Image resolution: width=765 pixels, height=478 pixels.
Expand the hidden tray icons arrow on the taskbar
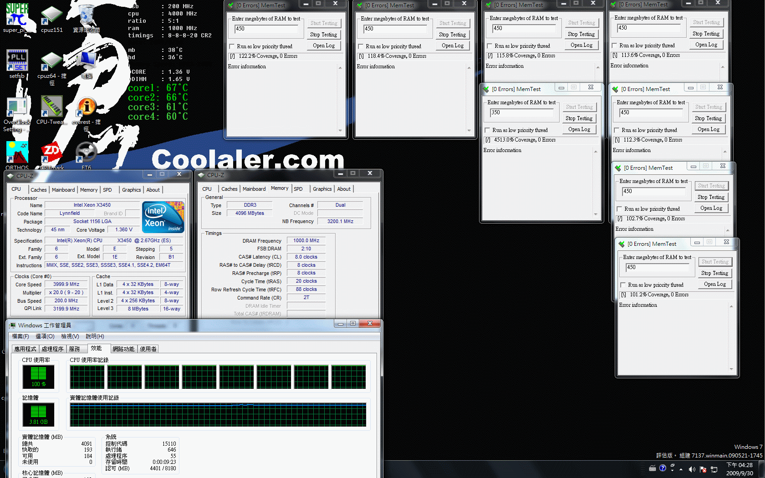click(x=681, y=469)
